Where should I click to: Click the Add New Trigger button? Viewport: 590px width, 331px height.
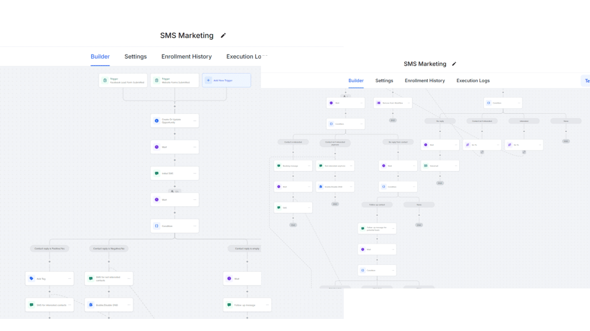pyautogui.click(x=226, y=80)
